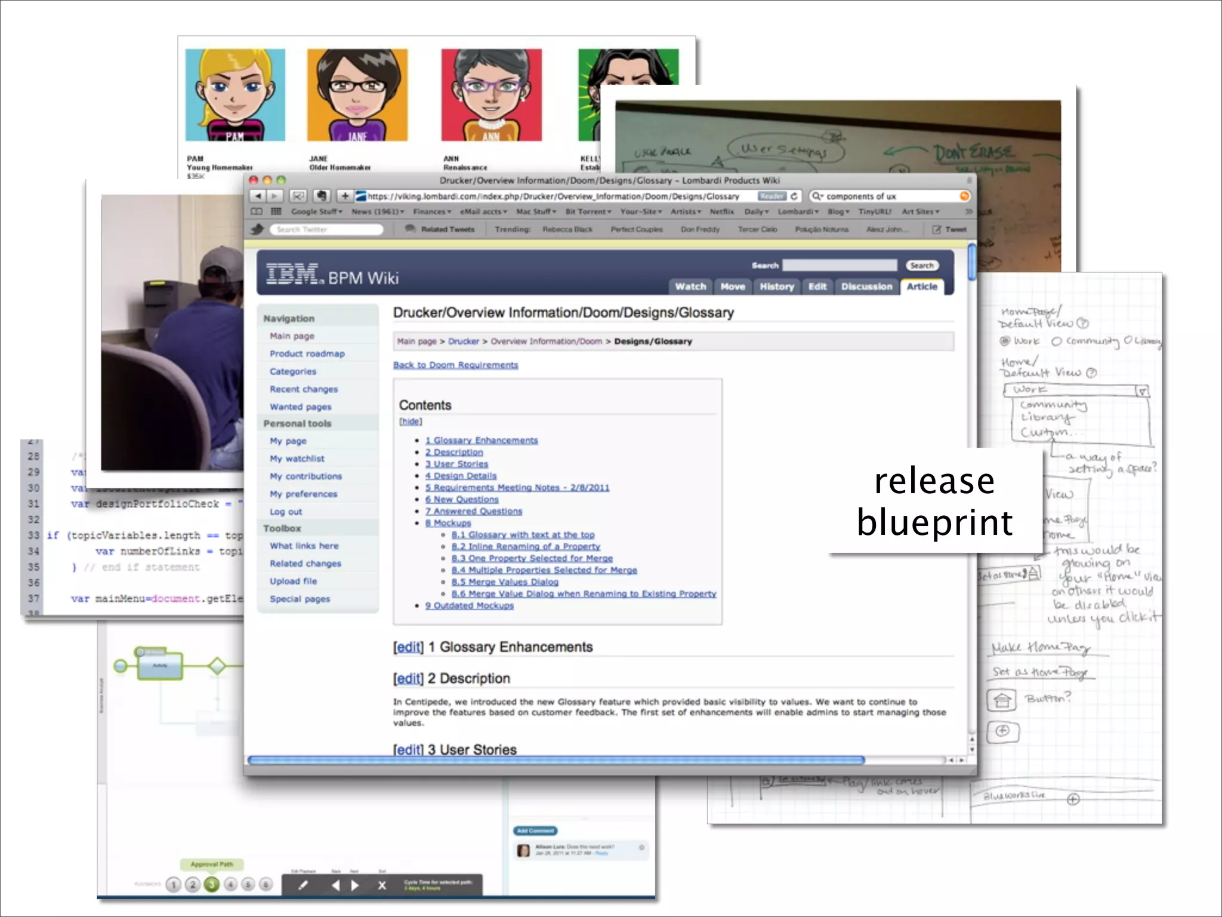Click Allison Lura's avatar in comments
Image resolution: width=1222 pixels, height=917 pixels.
(x=523, y=850)
